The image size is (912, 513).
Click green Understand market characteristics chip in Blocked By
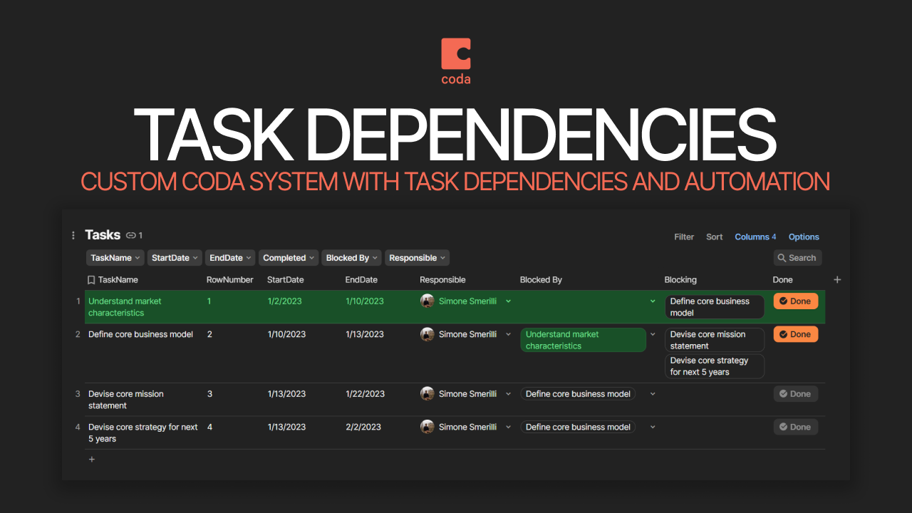click(583, 340)
